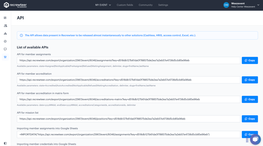263x146 pixels.
Task: Open the settings sliders icon in the sidebar
Action: pos(5,57)
